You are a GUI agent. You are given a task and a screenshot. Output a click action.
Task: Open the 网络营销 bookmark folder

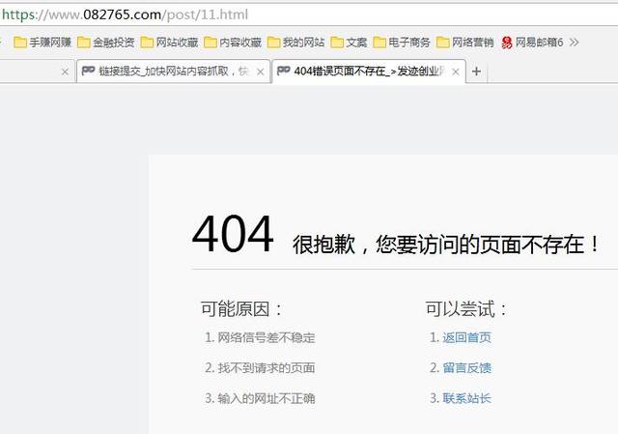tap(465, 43)
